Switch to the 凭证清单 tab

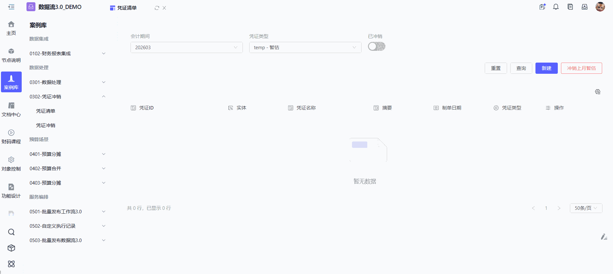click(127, 8)
